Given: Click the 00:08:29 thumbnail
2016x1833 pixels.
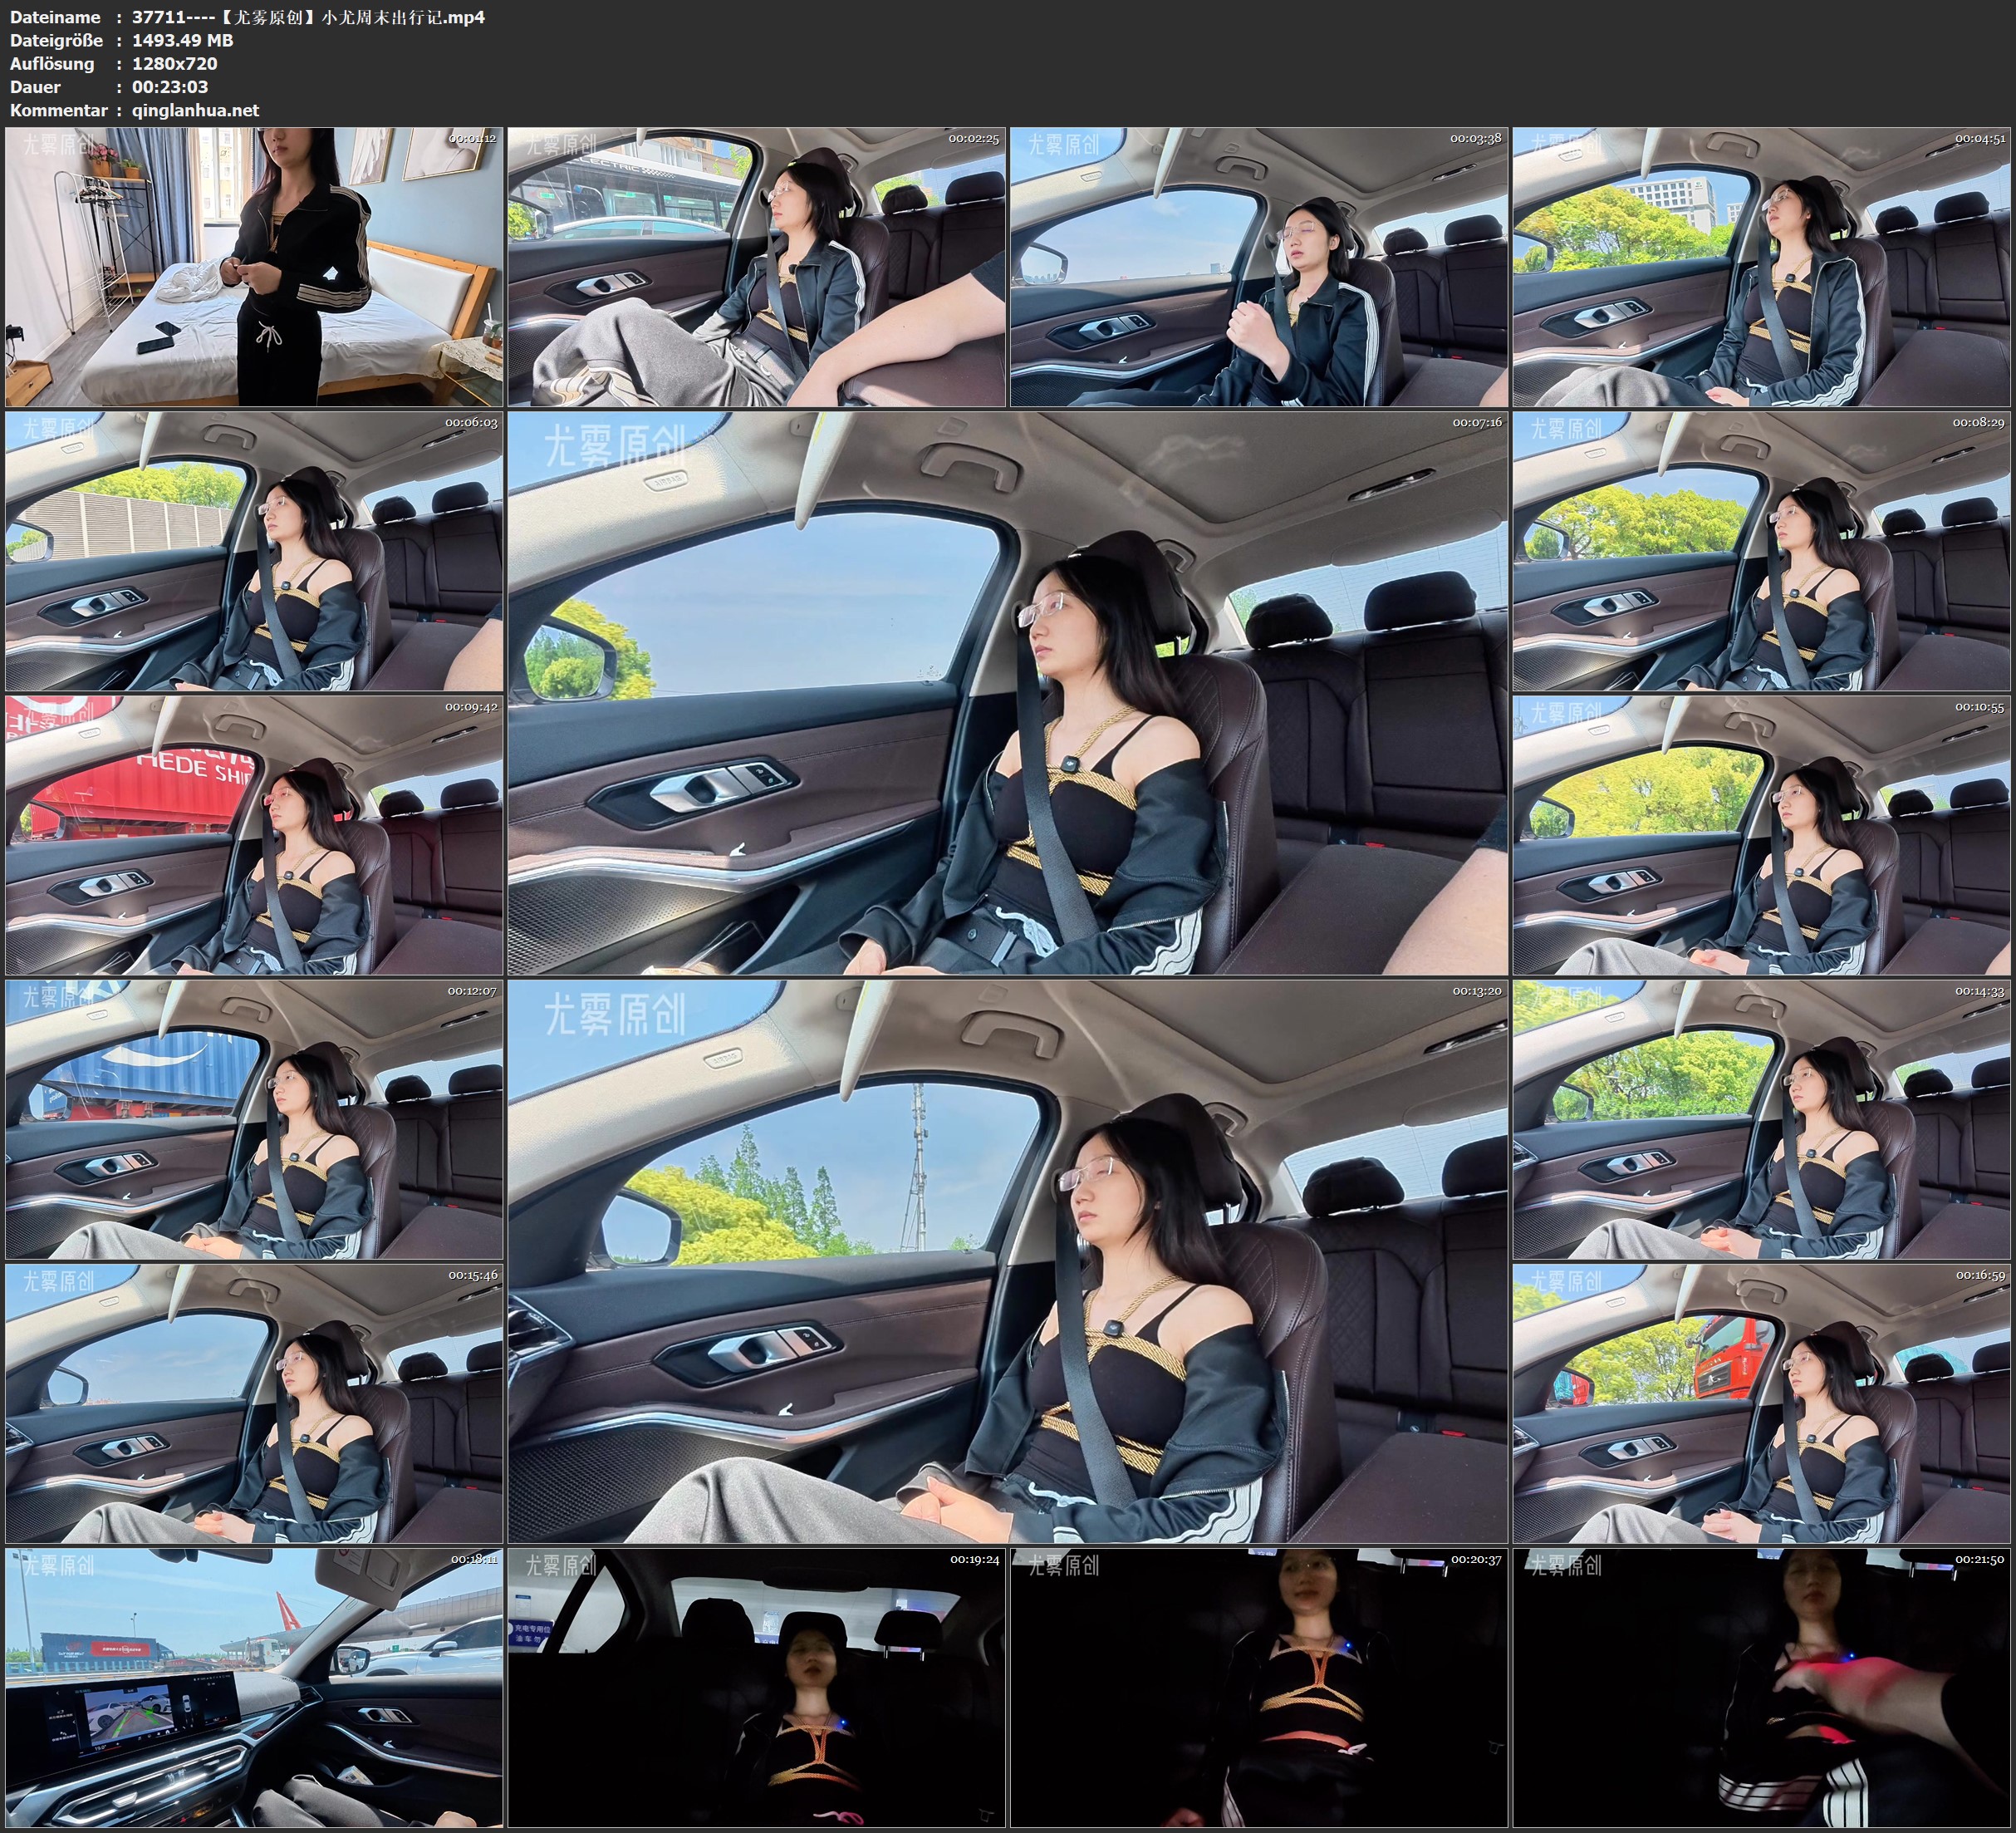Looking at the screenshot, I should [1762, 550].
